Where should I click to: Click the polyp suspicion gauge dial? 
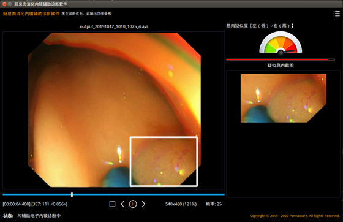tap(281, 42)
